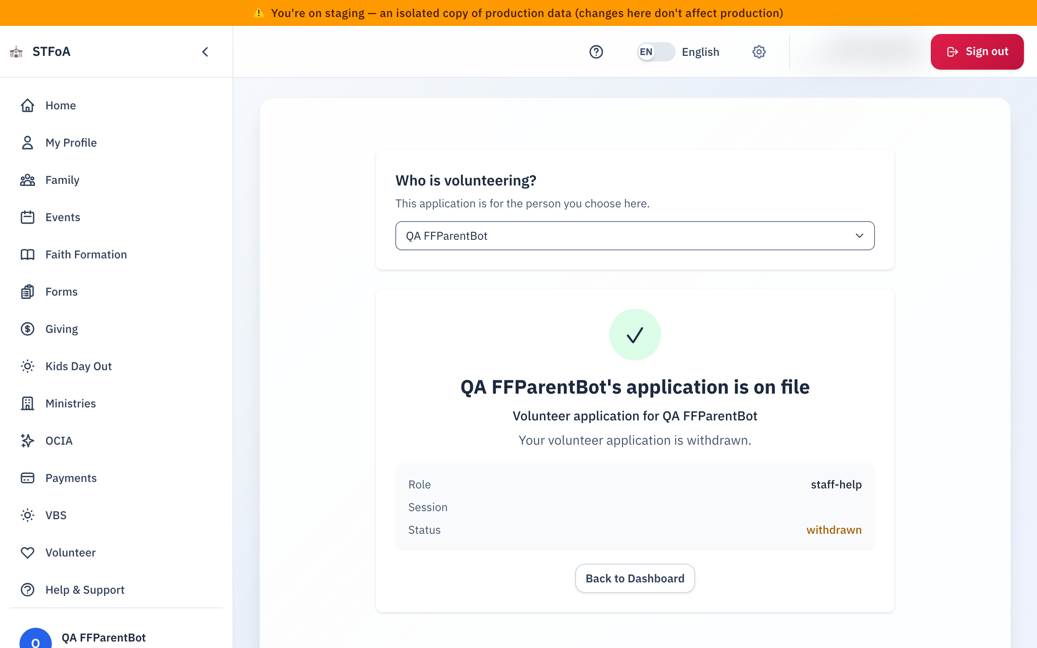Click "Your volunteer application is withdrawn." text

click(635, 441)
